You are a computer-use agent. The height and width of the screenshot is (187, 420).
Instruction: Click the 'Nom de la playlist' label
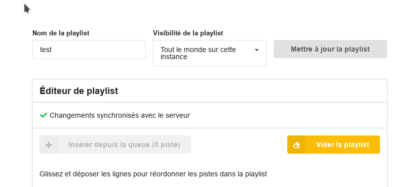[x=61, y=33]
